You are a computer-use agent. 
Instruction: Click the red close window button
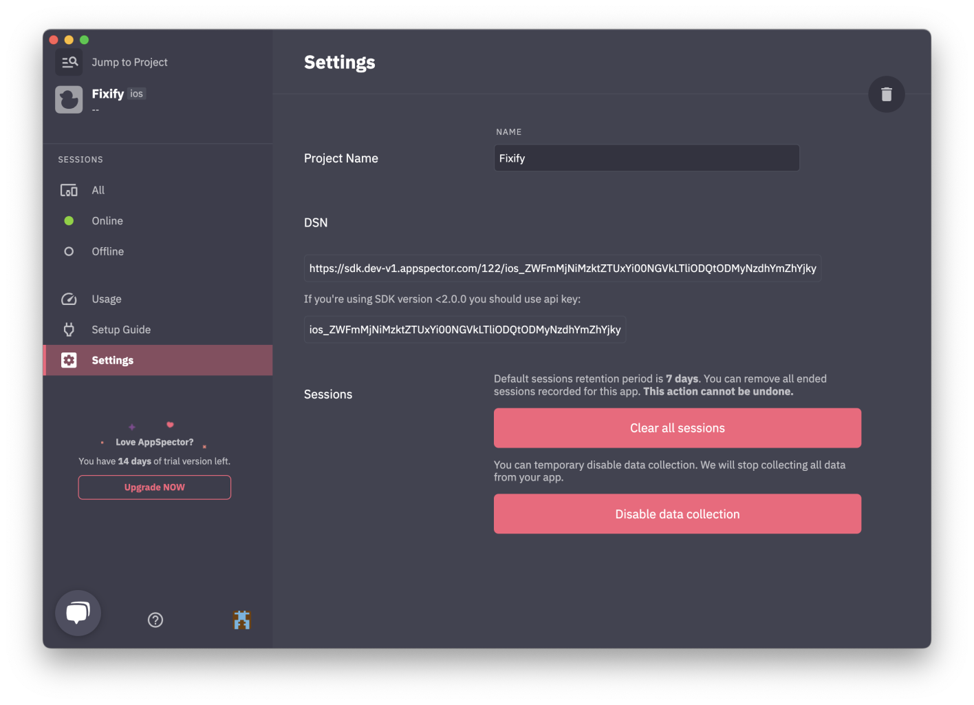[54, 40]
